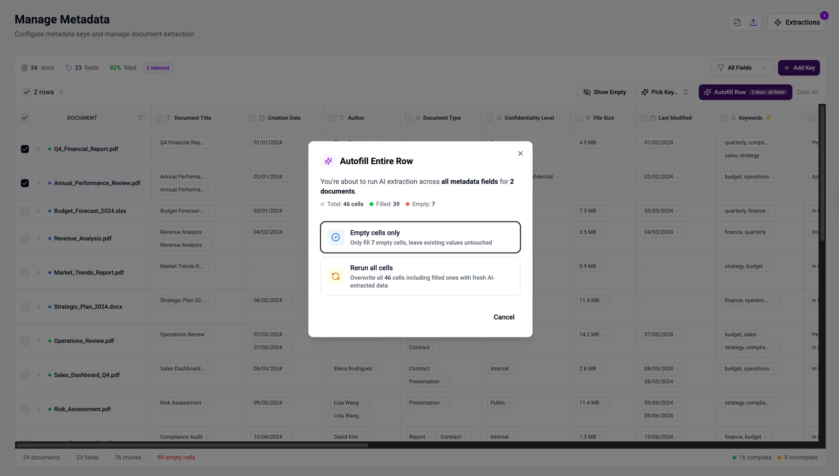Uncheck the Q4_Financial_Report.pdf row
Image resolution: width=839 pixels, height=476 pixels.
[x=25, y=149]
